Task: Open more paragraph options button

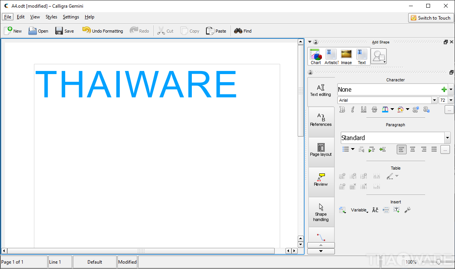Action: coord(445,150)
